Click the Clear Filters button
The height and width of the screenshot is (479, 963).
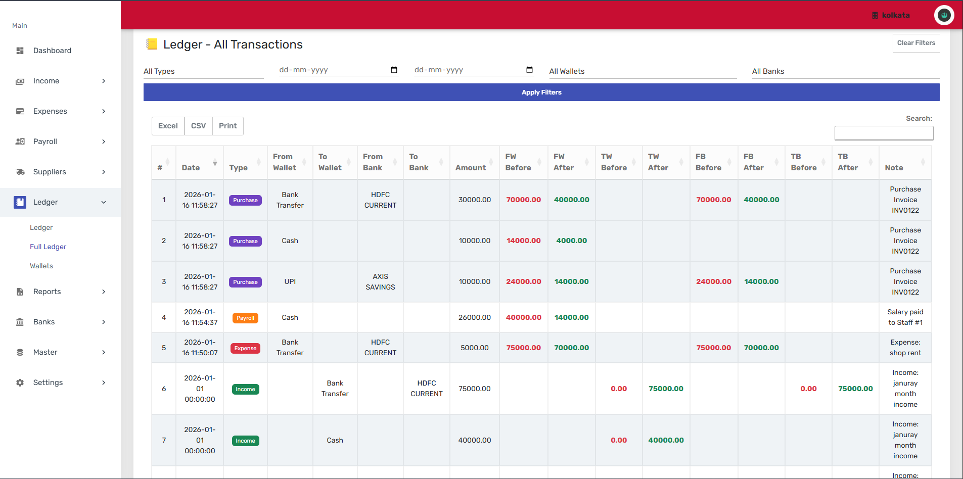point(916,43)
